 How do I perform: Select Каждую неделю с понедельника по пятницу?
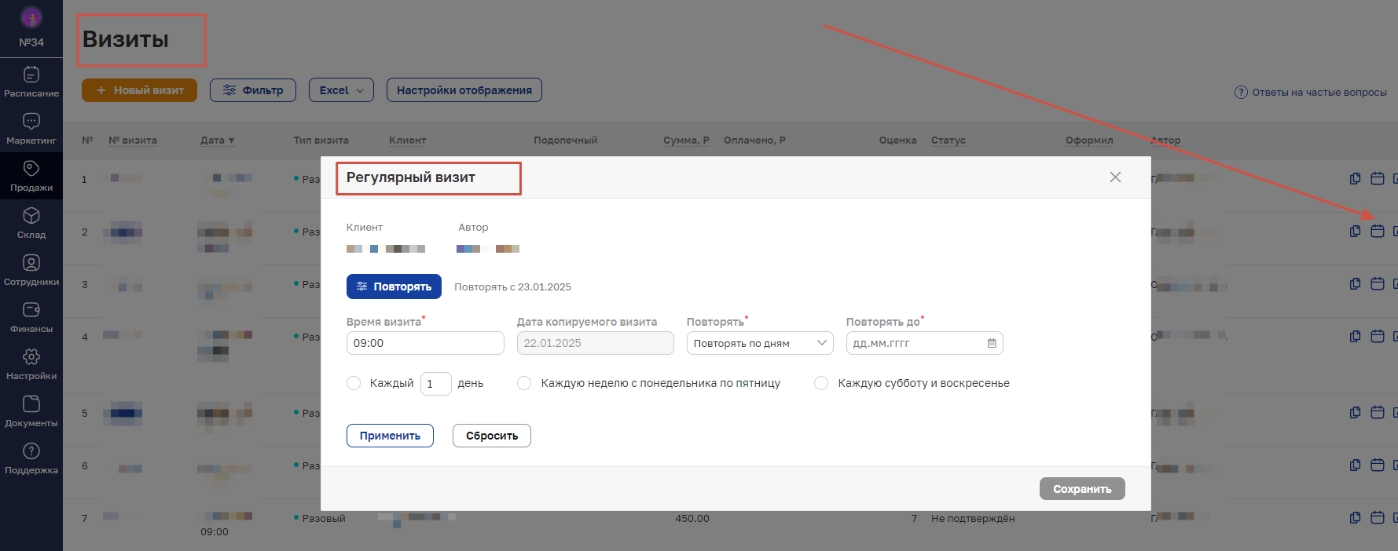(524, 383)
